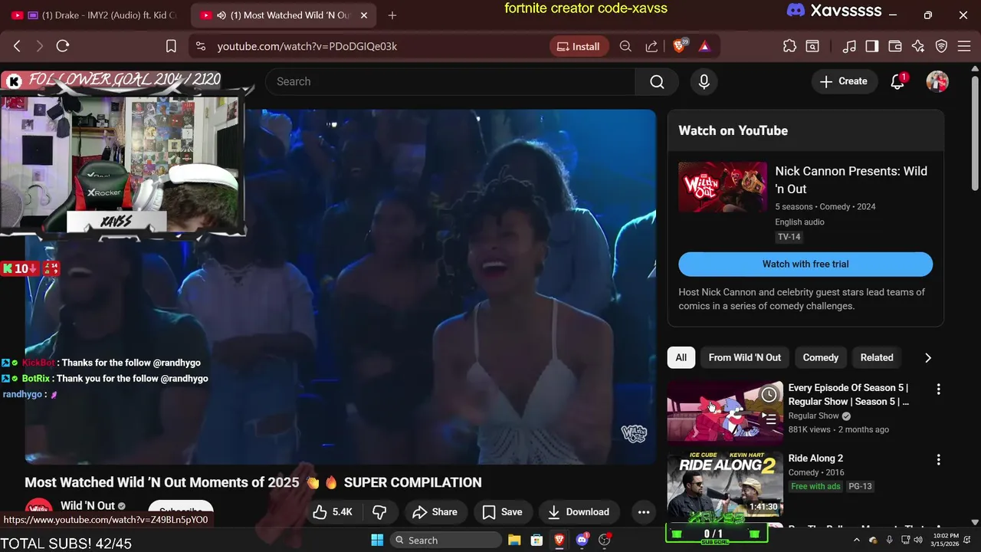This screenshot has width=981, height=552.
Task: Filter by Related chip
Action: coord(877,357)
